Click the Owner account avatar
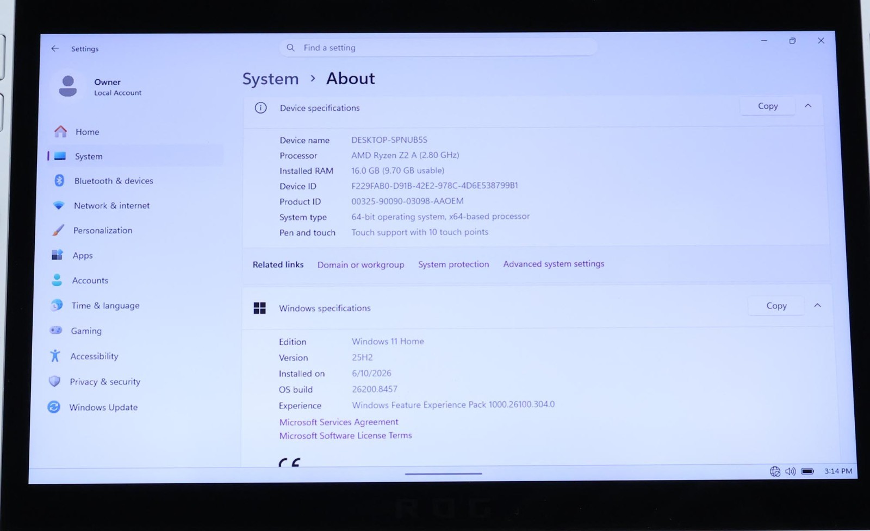 68,86
